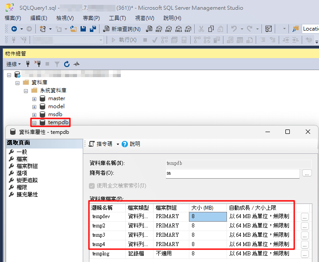Open the 連線 dropdown in Object Explorer
This screenshot has width=319, height=262.
13,64
